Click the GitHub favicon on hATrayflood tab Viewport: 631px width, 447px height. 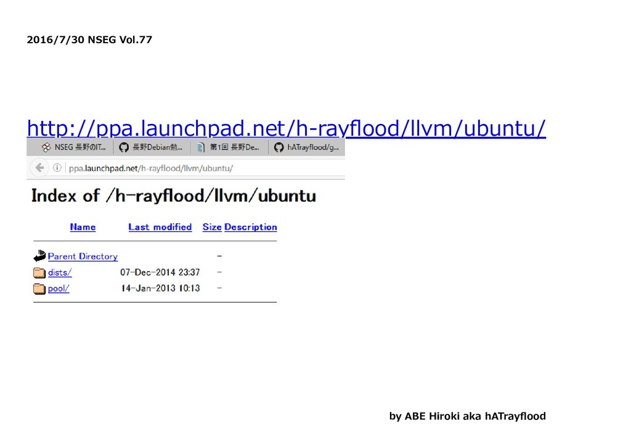coord(279,147)
